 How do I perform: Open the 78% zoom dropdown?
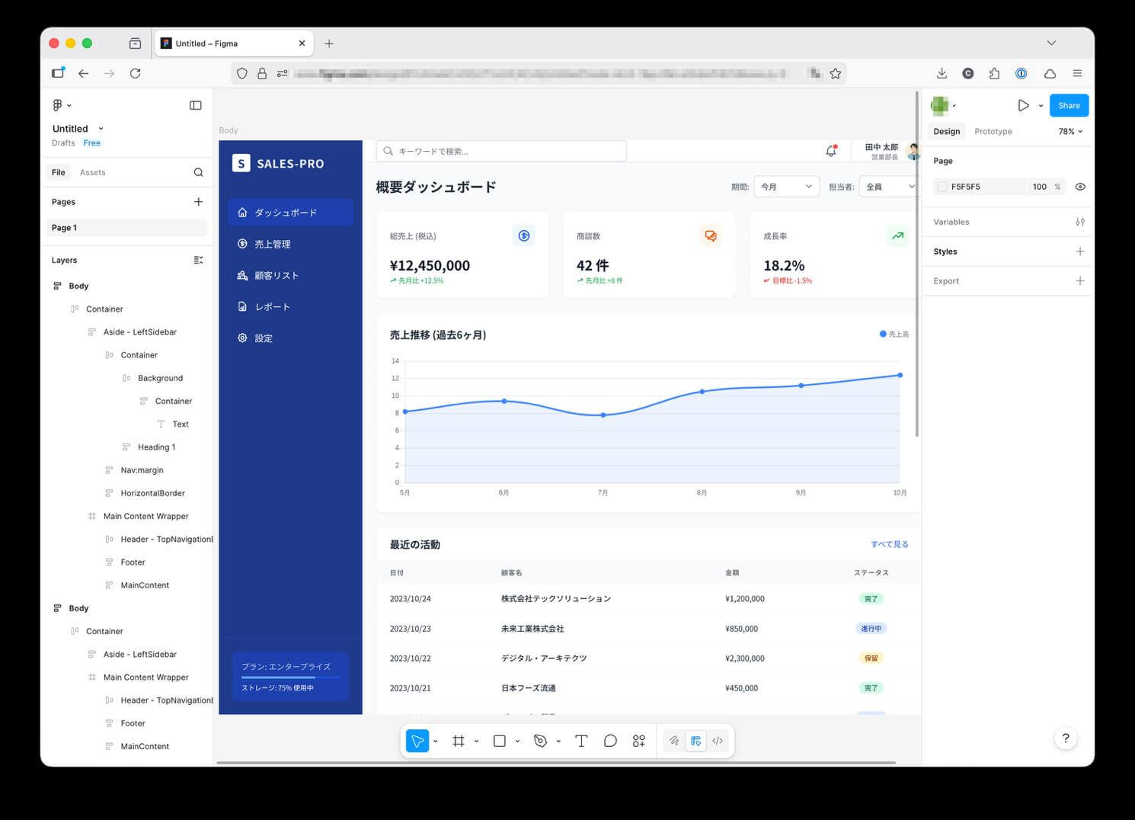point(1070,131)
